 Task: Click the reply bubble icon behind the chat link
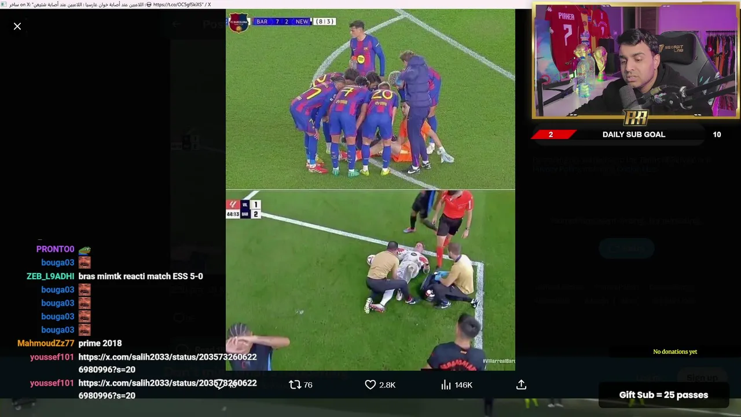tap(220, 385)
